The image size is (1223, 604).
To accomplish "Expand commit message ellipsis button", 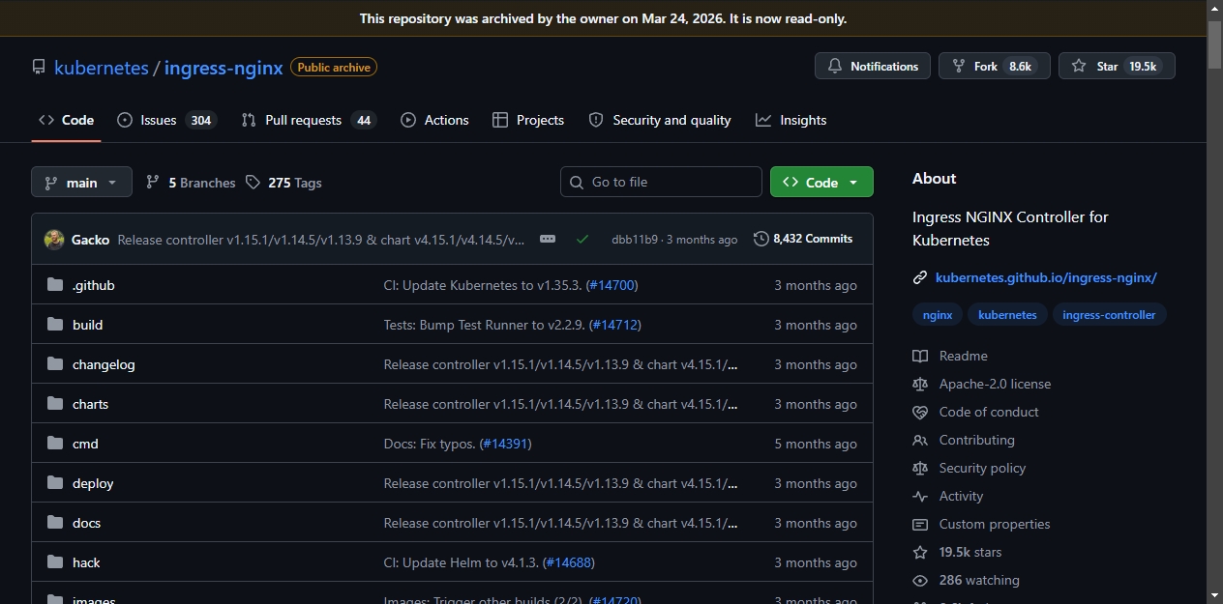I will (548, 239).
